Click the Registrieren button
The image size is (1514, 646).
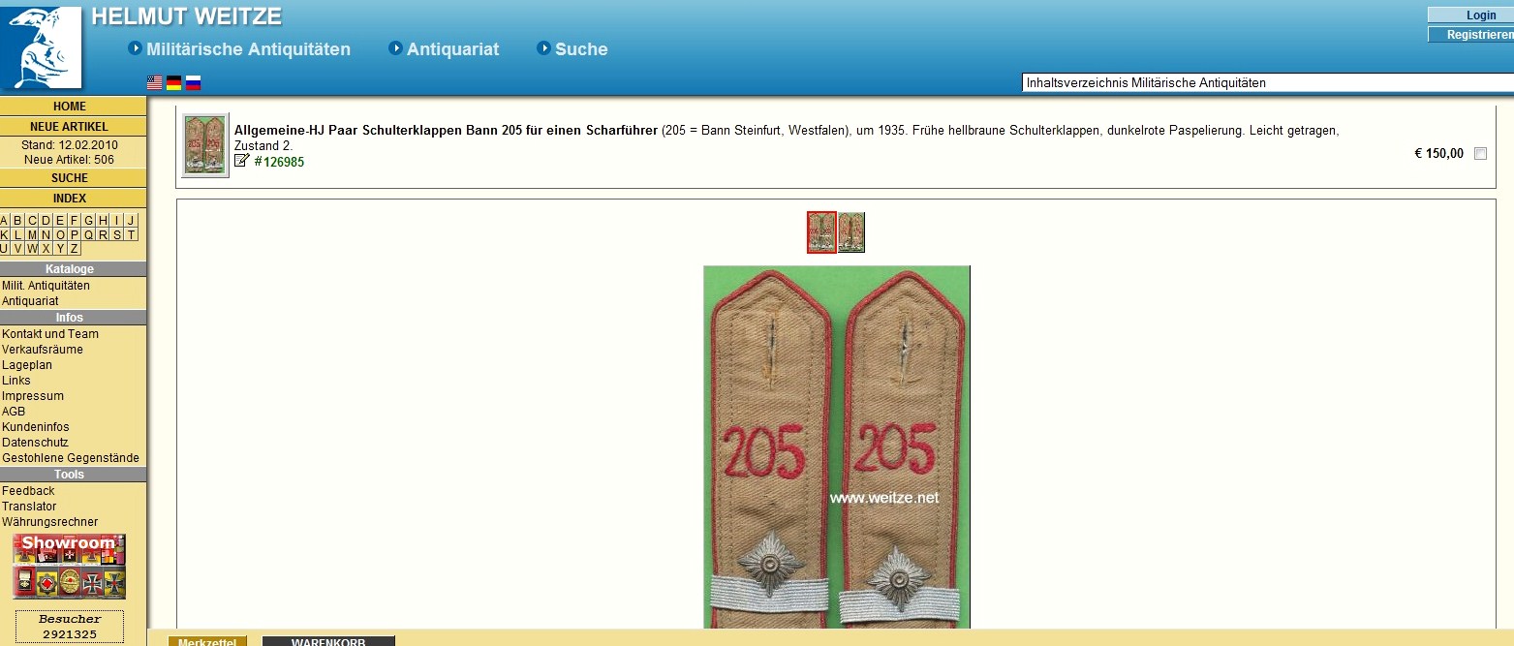[1470, 35]
